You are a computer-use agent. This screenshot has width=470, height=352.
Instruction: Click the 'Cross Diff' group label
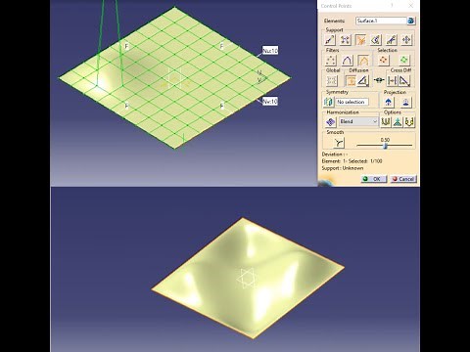coord(400,70)
